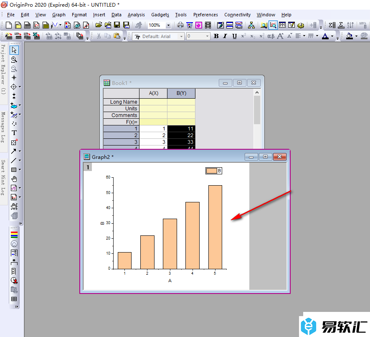Open the File menu
370x337 pixels.
click(x=10, y=15)
